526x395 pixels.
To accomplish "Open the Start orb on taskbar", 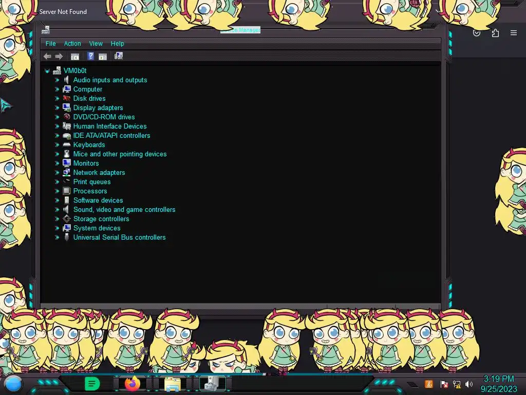I will pyautogui.click(x=13, y=384).
